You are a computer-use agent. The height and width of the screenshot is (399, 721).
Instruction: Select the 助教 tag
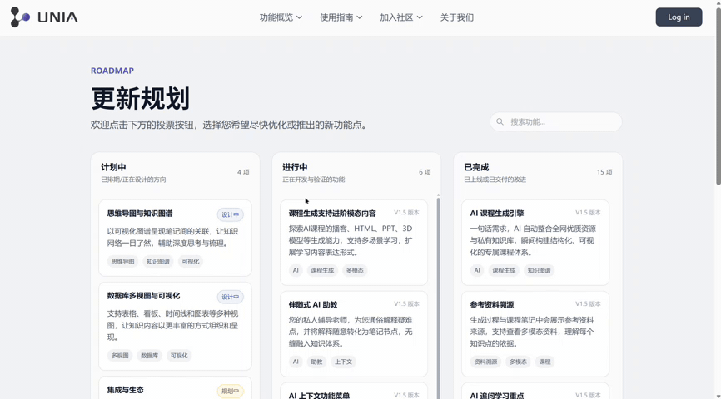[316, 362]
